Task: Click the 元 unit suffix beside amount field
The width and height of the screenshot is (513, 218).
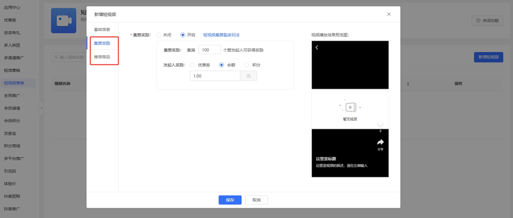Action: point(249,76)
